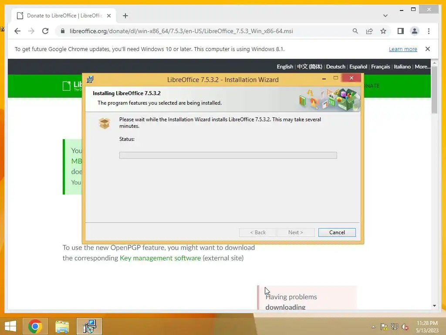This screenshot has width=446, height=335.
Task: Switch site language to Español
Action: 358,67
